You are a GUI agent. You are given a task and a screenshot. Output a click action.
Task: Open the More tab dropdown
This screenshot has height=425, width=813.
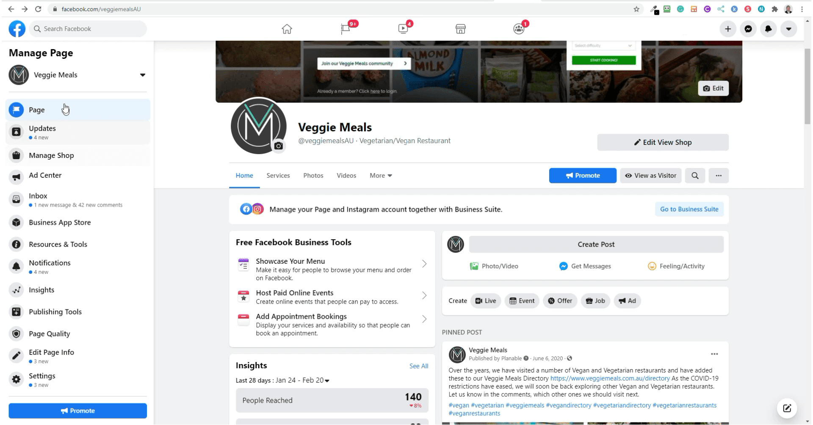[381, 176]
